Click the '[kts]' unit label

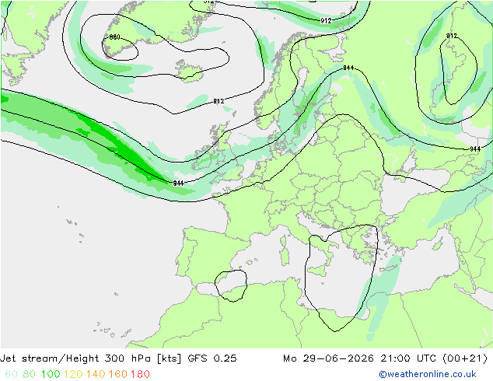pos(170,358)
